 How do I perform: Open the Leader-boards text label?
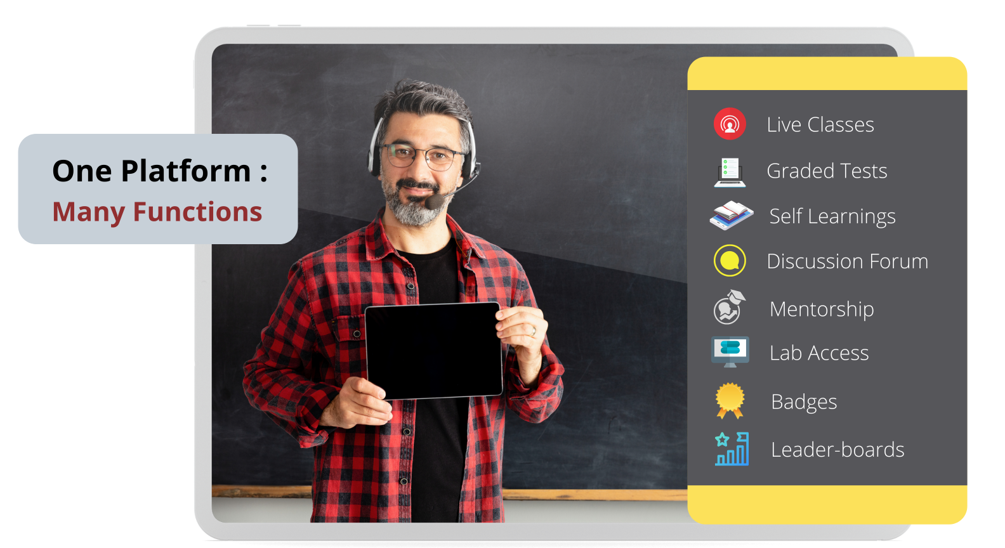(x=838, y=450)
